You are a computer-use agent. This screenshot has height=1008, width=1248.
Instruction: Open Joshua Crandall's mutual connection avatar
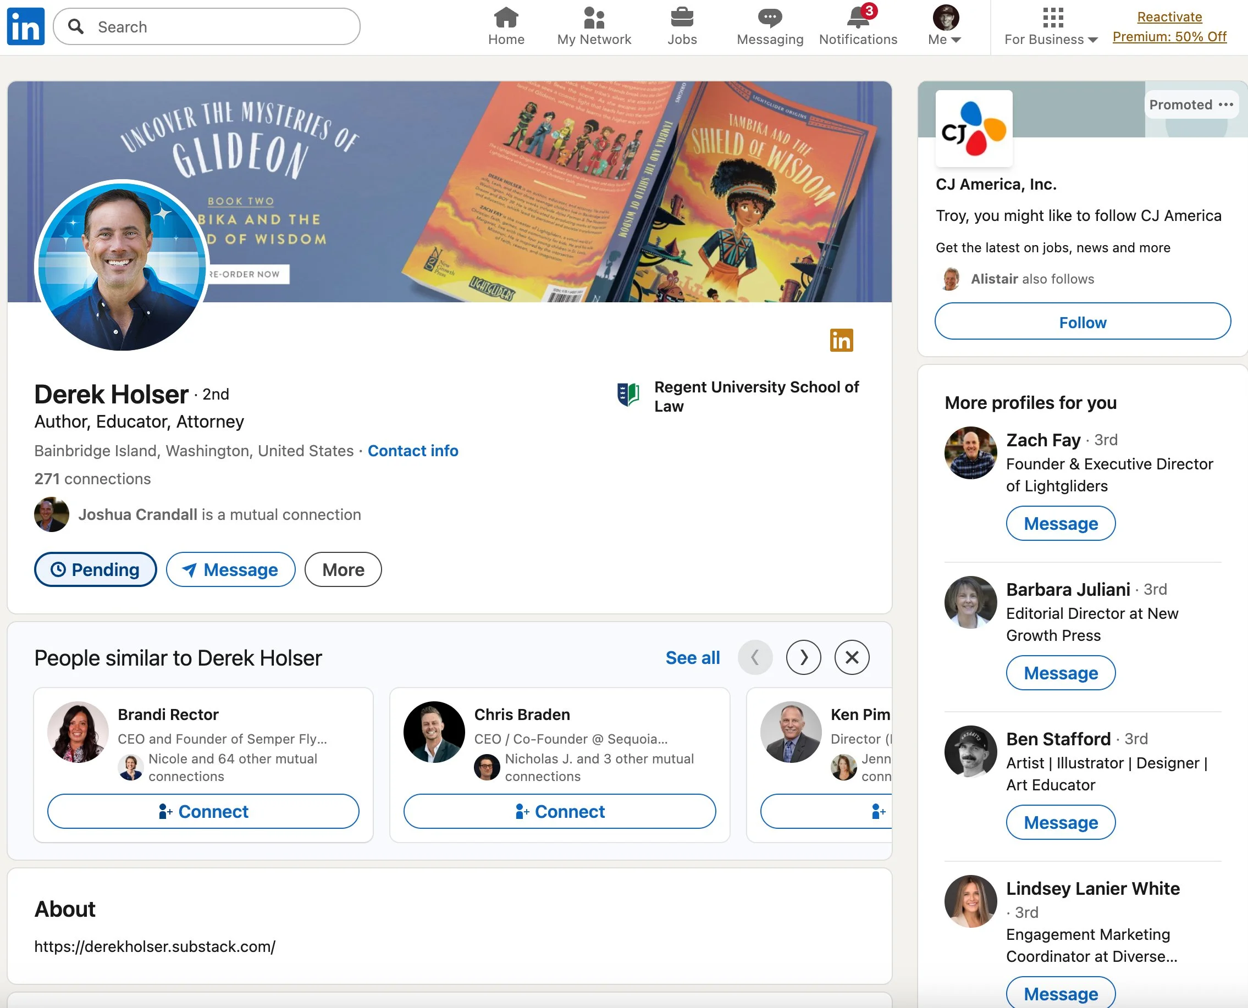click(52, 514)
